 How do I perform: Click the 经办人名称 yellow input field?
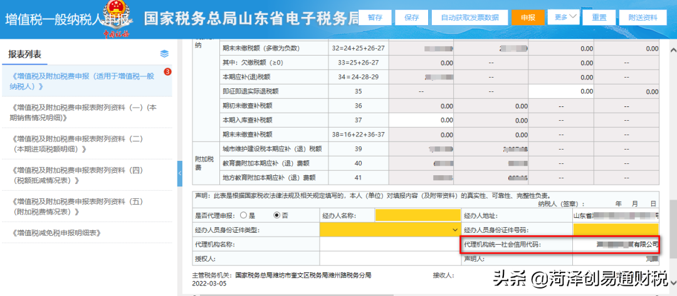point(417,215)
